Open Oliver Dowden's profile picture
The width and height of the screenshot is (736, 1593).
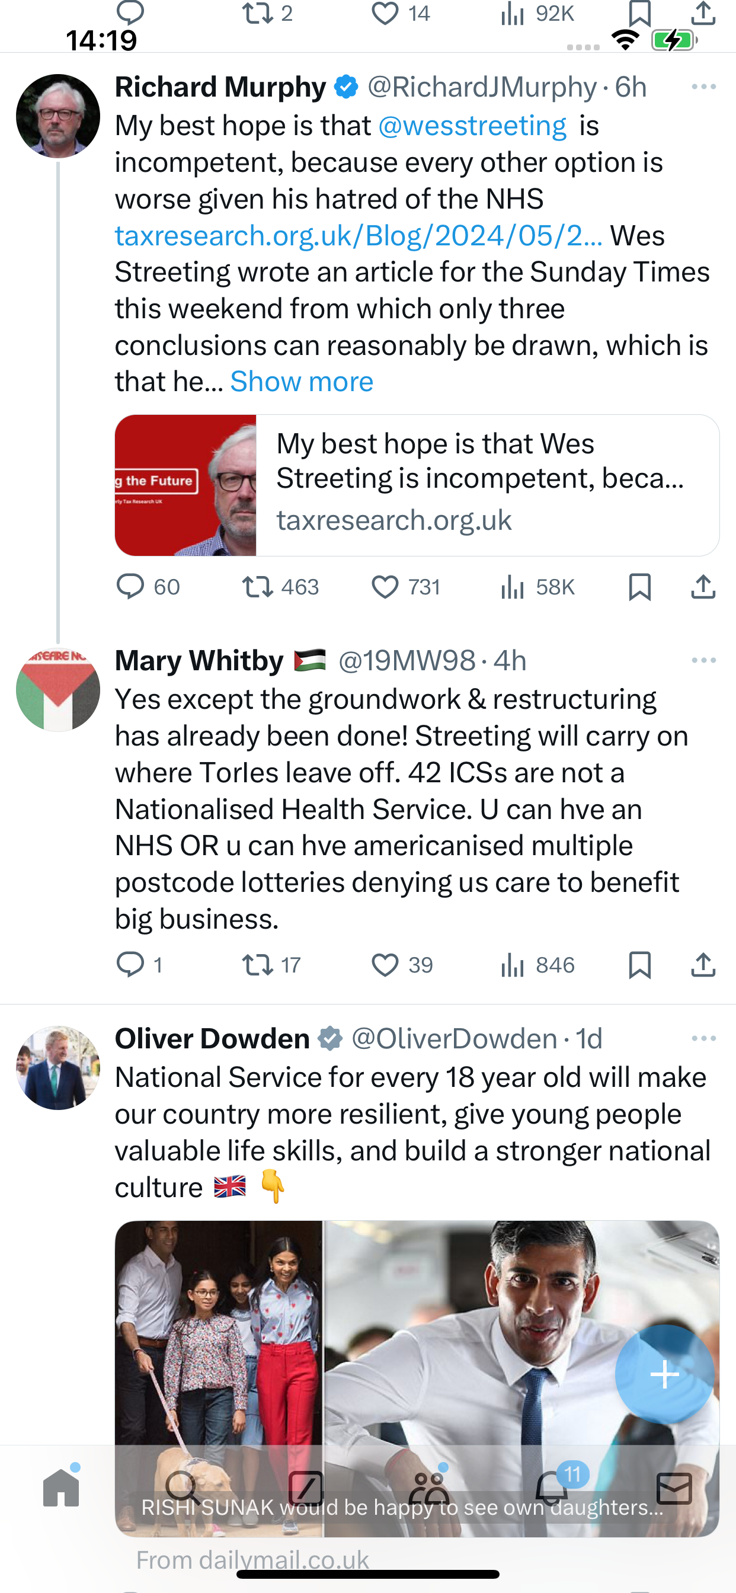pos(58,1067)
